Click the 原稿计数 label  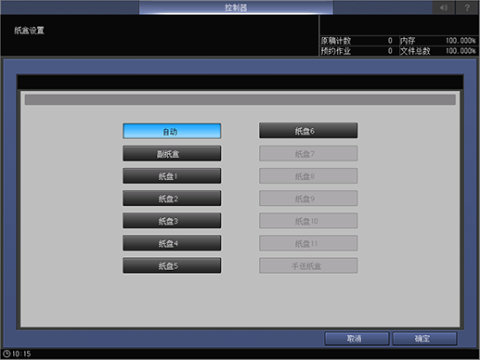click(x=336, y=41)
